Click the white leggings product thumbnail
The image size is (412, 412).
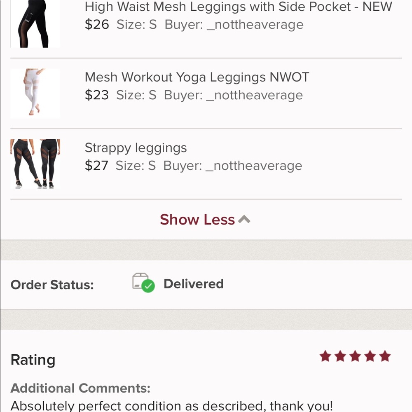pyautogui.click(x=35, y=93)
